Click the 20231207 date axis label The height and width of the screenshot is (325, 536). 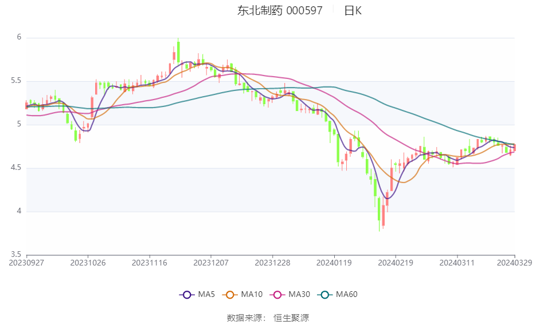tap(211, 263)
